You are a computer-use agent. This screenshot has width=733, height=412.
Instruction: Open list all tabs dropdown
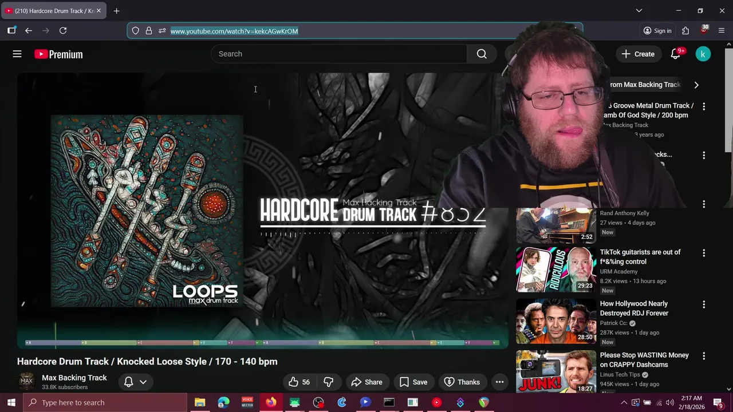639,11
